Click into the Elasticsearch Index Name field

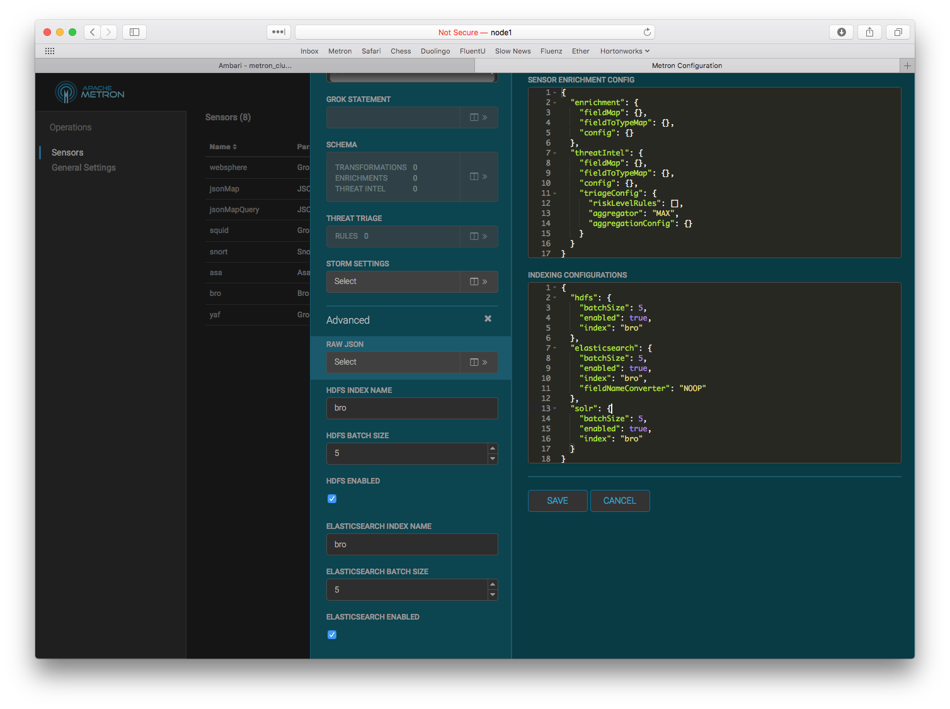(x=412, y=544)
